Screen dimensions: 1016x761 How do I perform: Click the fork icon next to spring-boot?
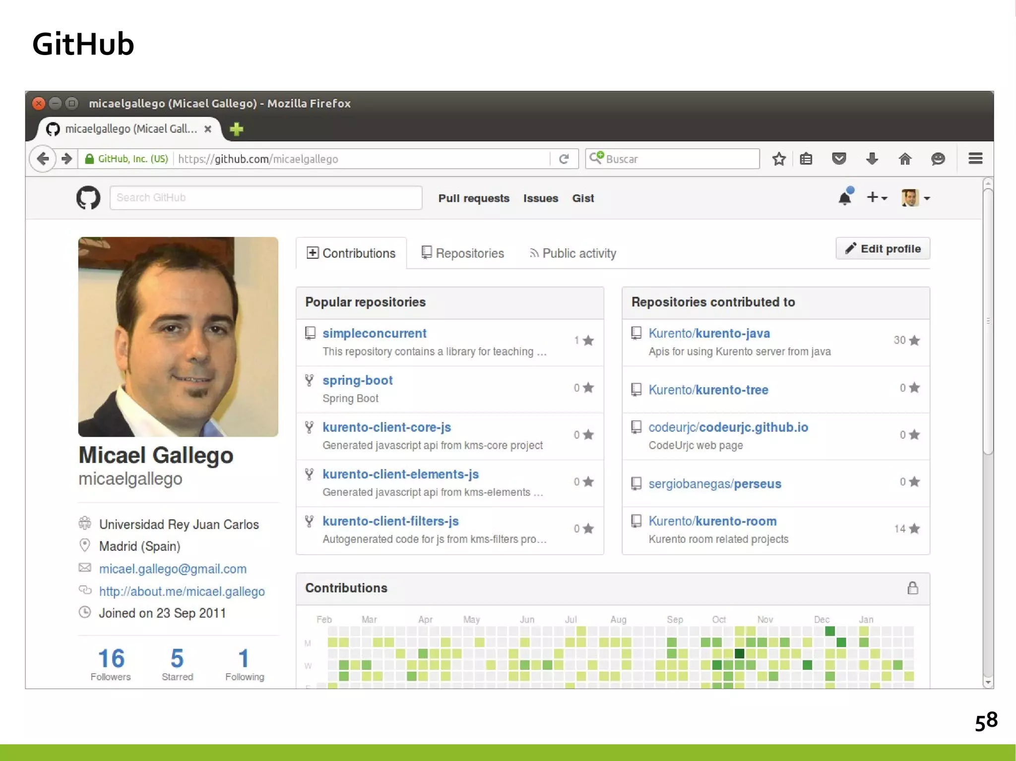tap(310, 380)
